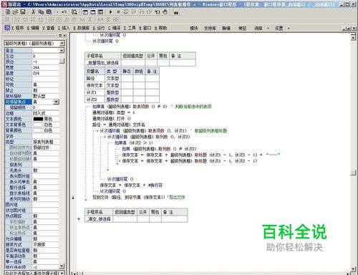Select the 高度 property value 224
The width and height of the screenshot is (358, 275).
point(46,73)
